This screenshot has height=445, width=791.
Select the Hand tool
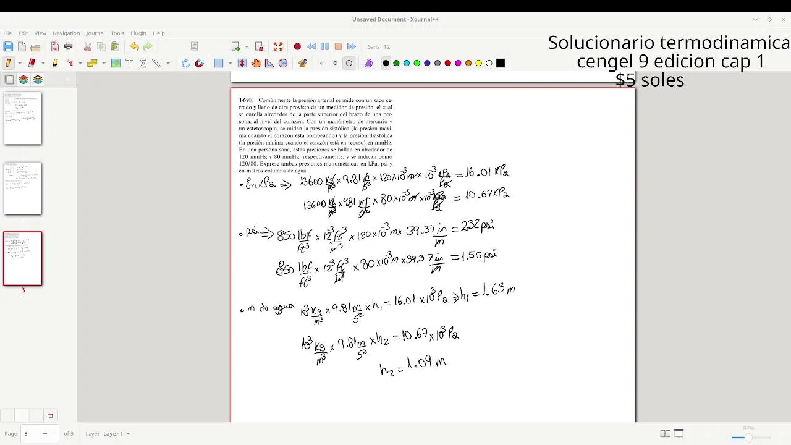(256, 63)
